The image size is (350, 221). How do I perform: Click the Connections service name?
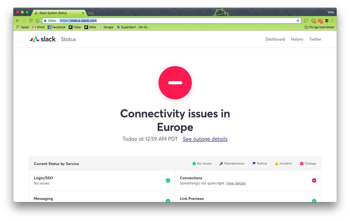pyautogui.click(x=191, y=178)
